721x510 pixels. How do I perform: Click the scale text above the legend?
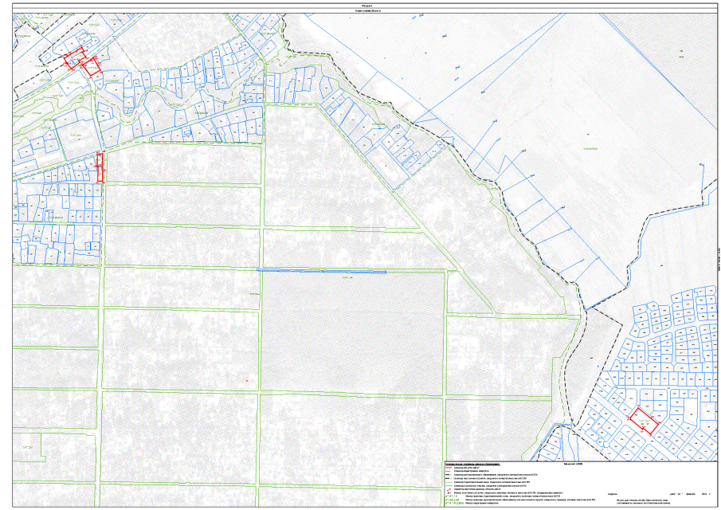click(574, 461)
